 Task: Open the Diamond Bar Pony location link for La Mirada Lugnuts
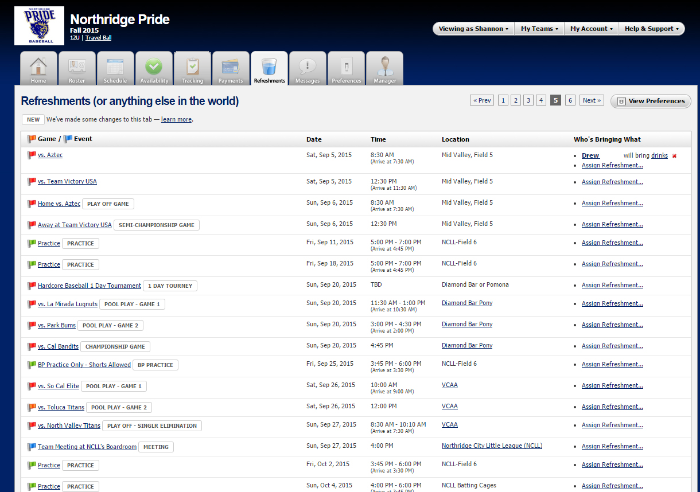coord(466,303)
